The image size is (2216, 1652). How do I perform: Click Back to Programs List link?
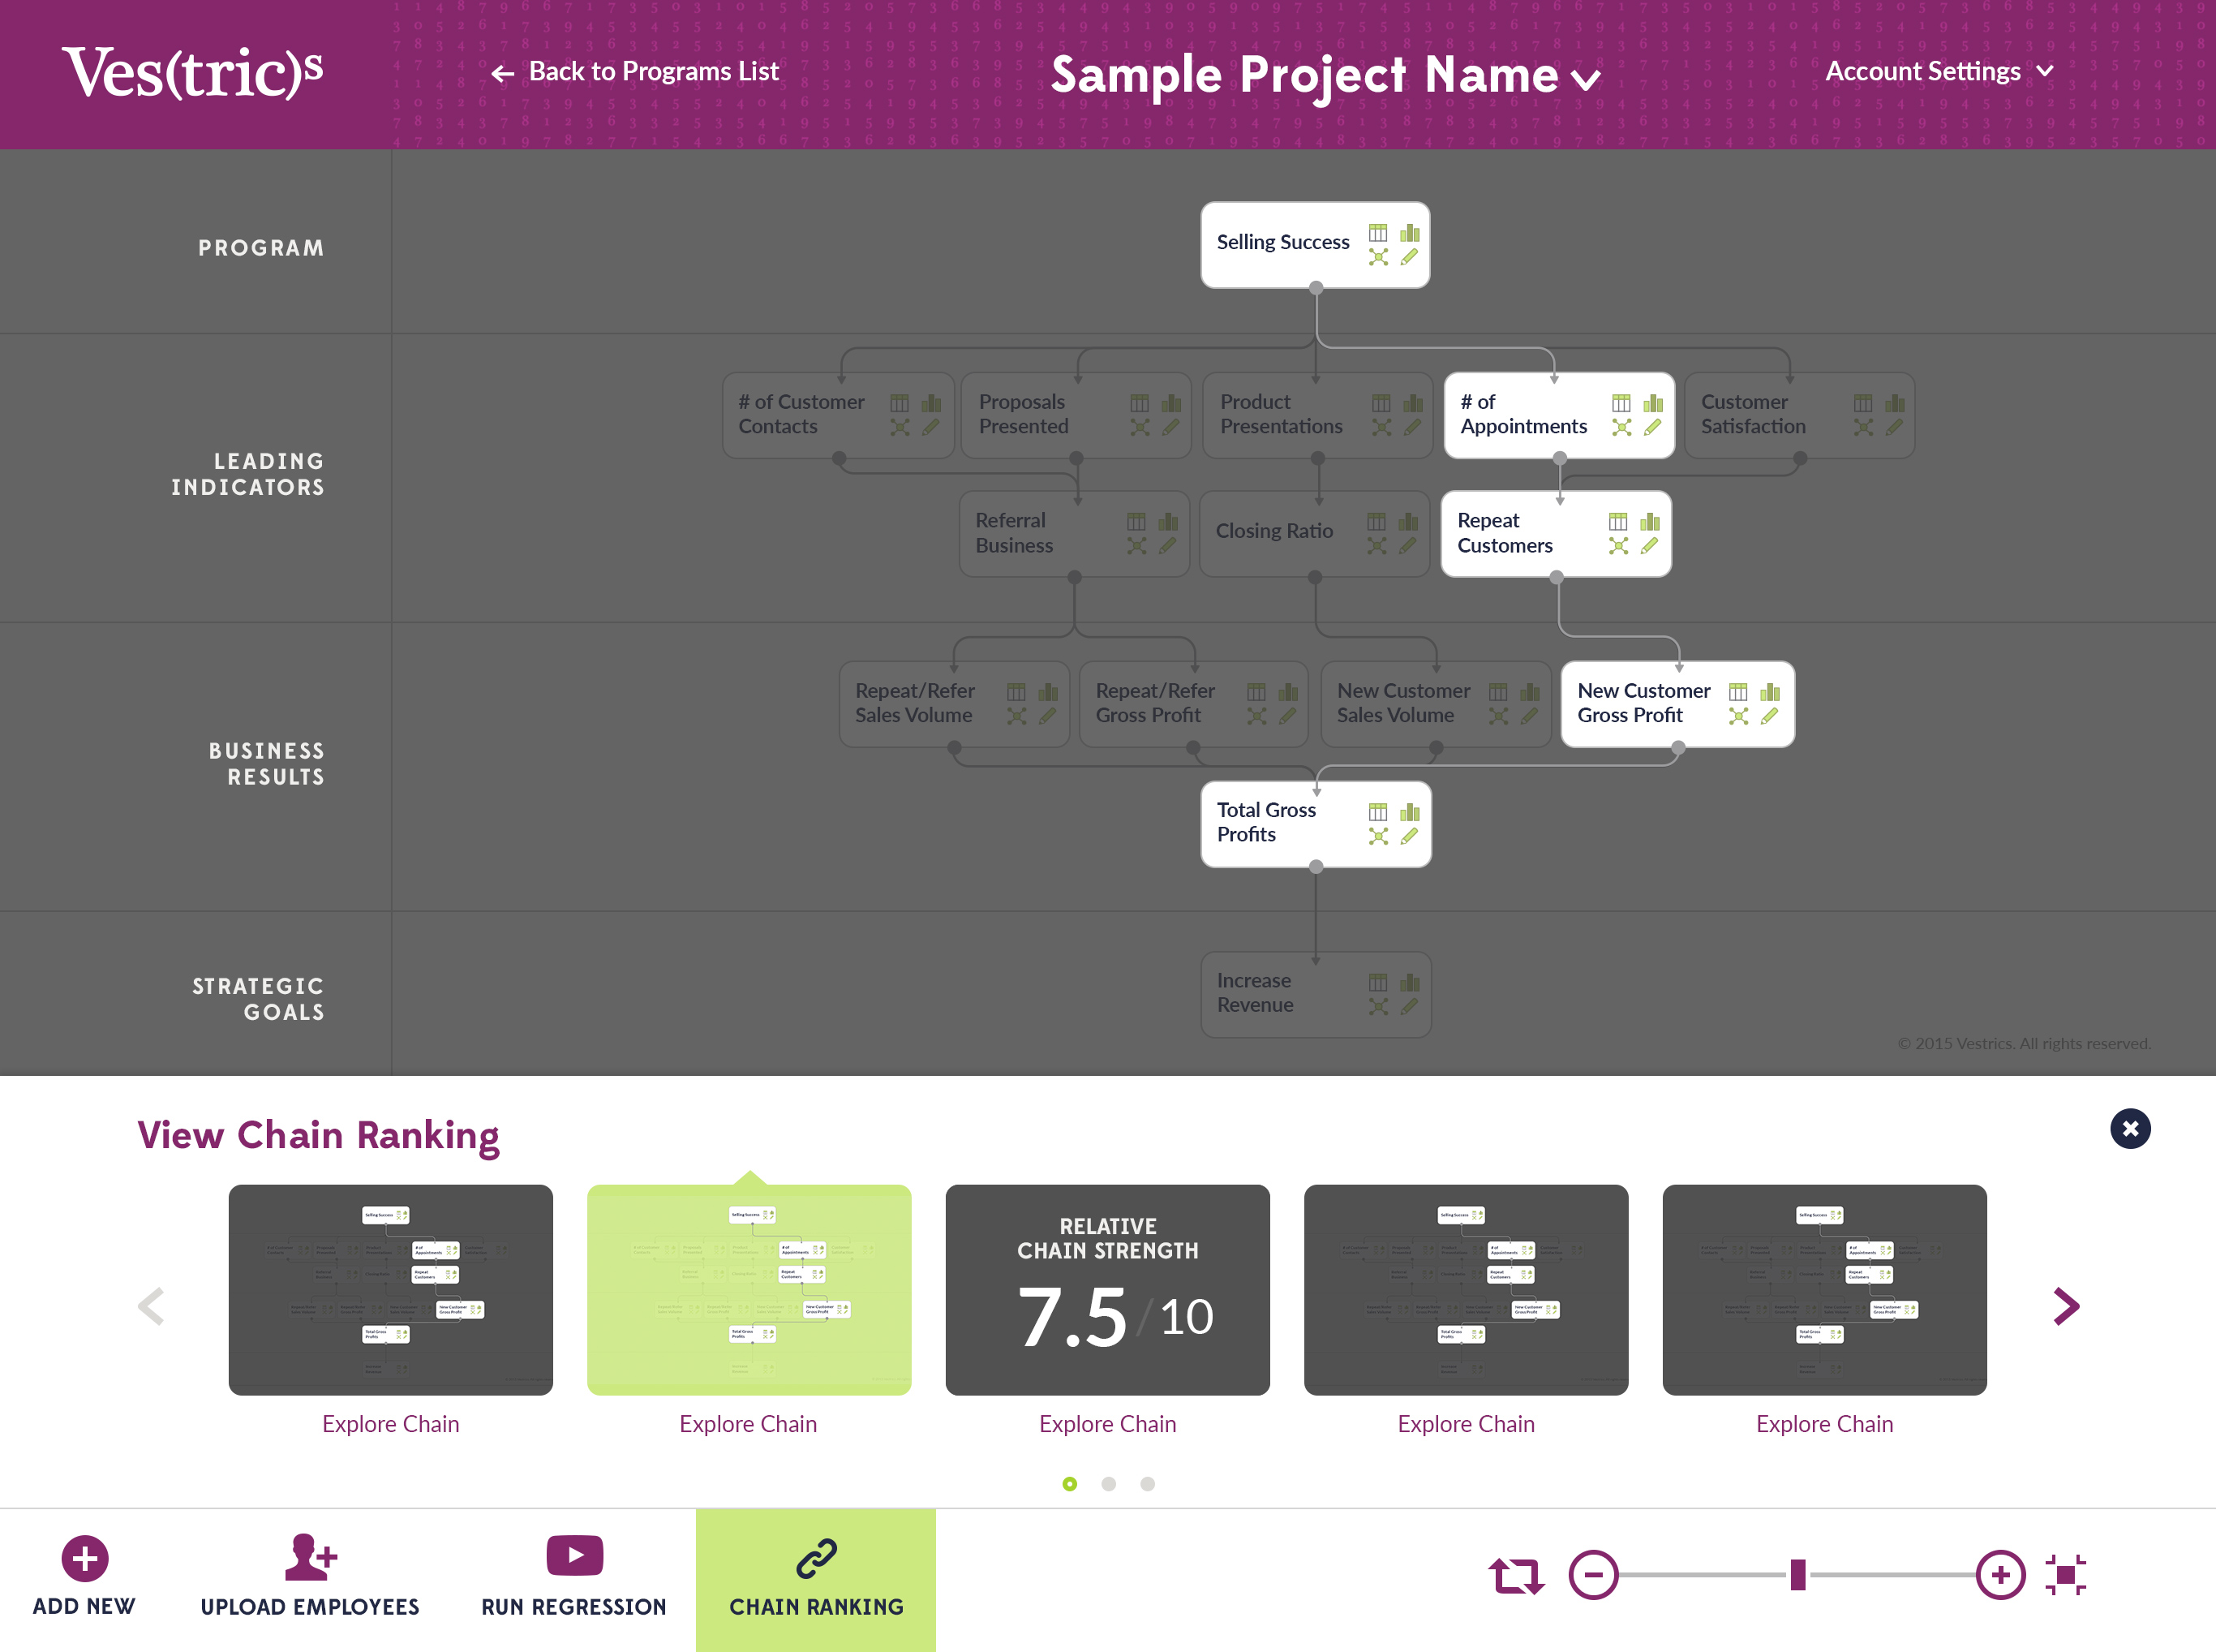[x=635, y=71]
